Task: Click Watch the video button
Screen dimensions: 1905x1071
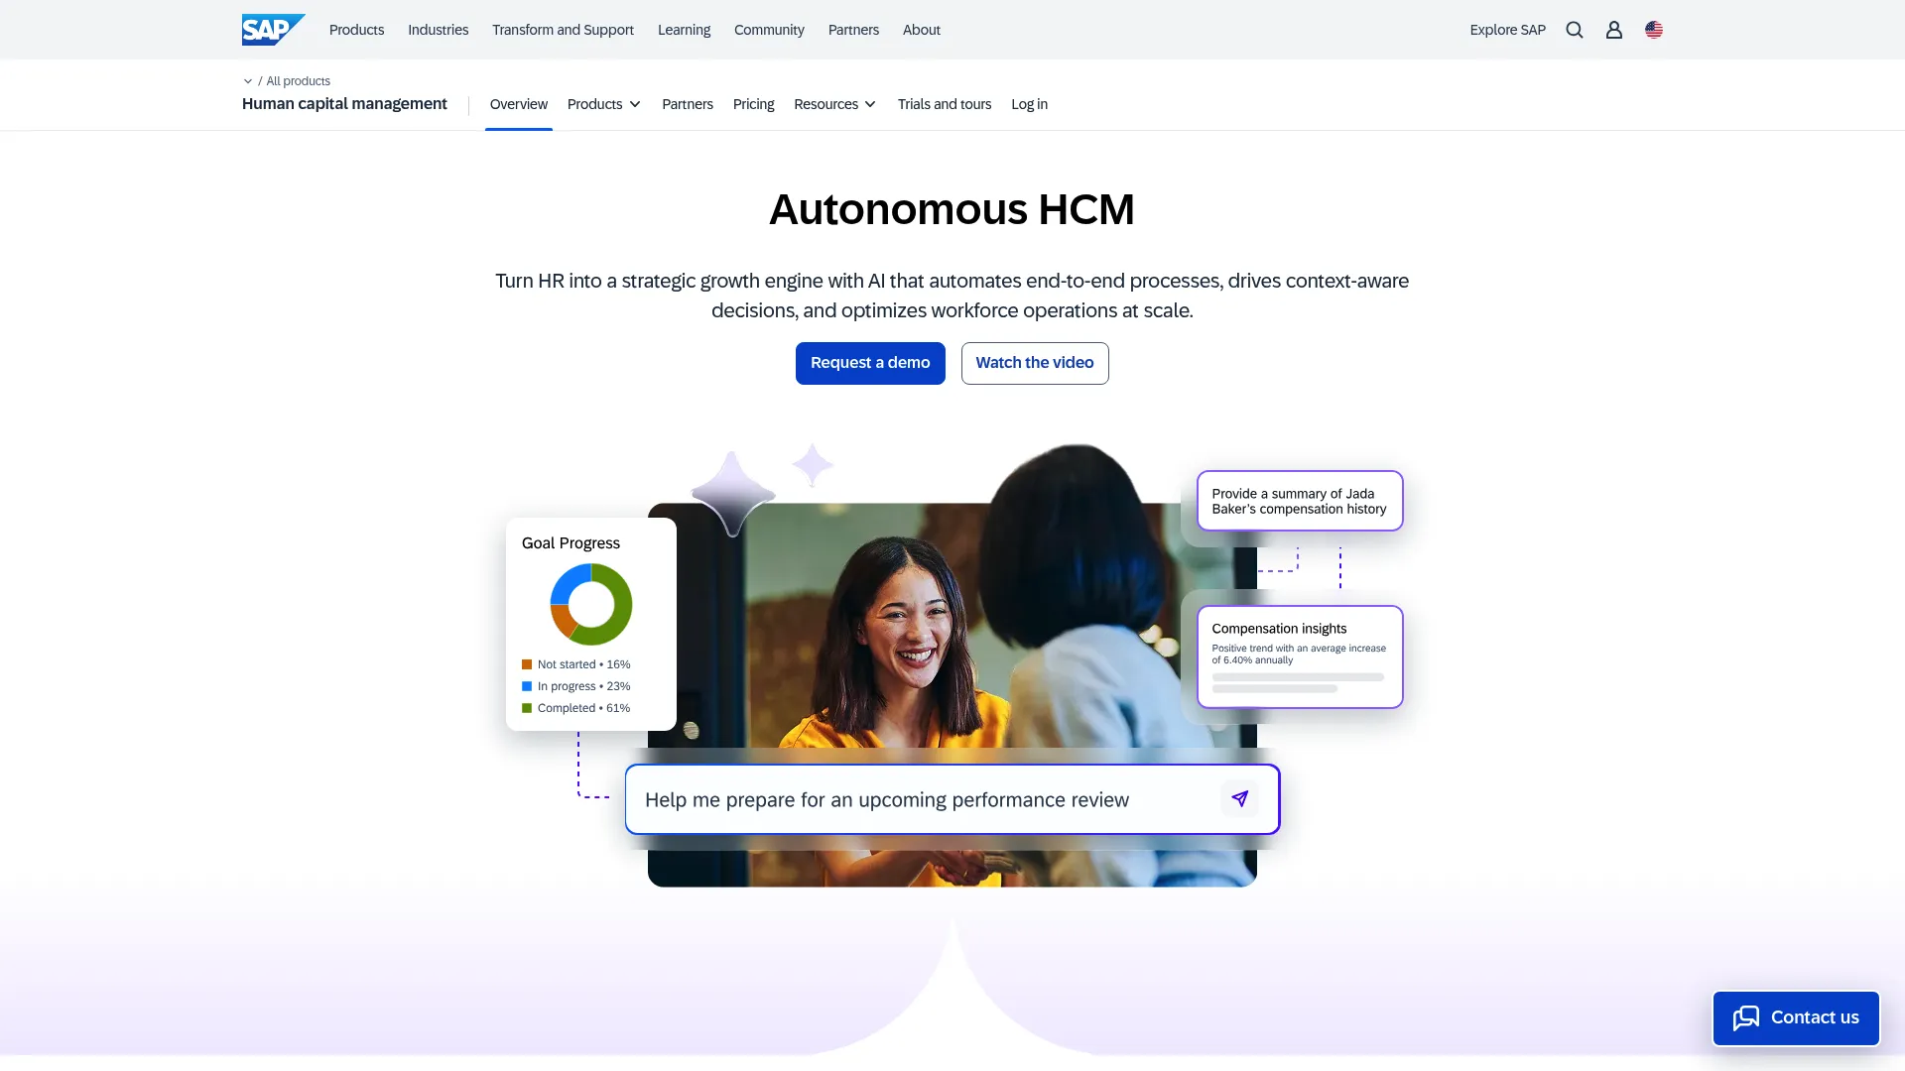Action: pyautogui.click(x=1035, y=363)
